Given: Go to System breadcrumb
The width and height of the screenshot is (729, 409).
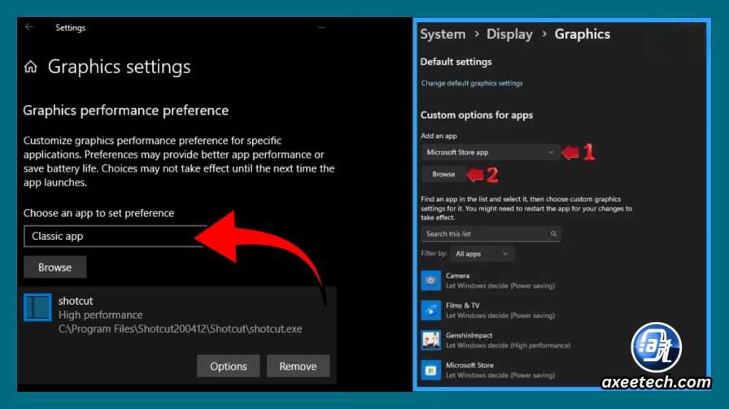Looking at the screenshot, I should pos(443,34).
